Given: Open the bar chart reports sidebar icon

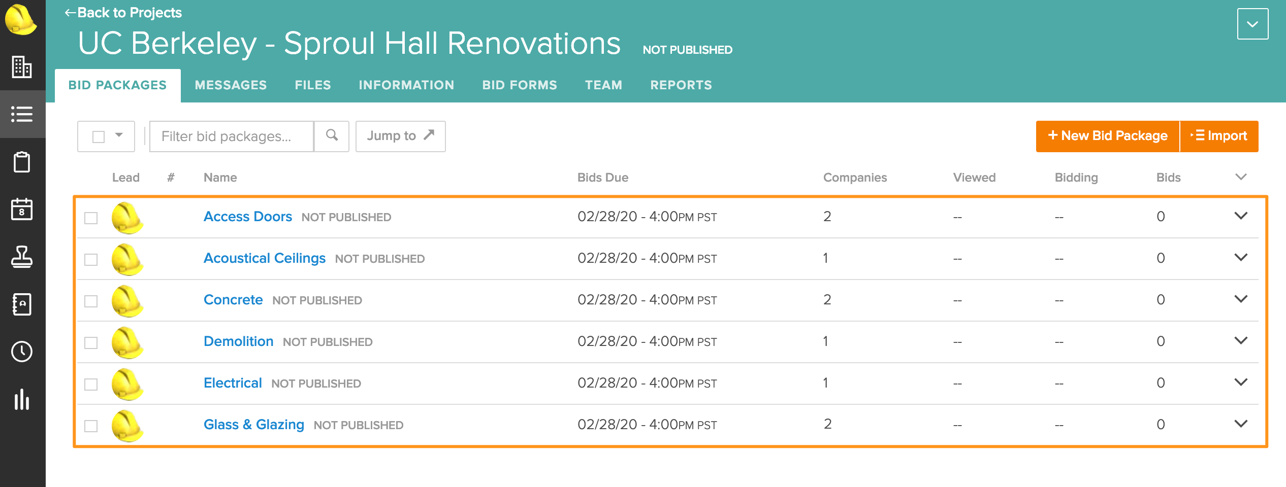Looking at the screenshot, I should coord(22,399).
